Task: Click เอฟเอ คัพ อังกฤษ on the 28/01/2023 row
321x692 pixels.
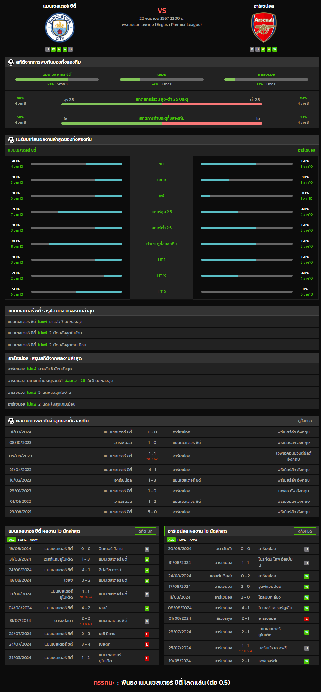Action: [x=294, y=491]
